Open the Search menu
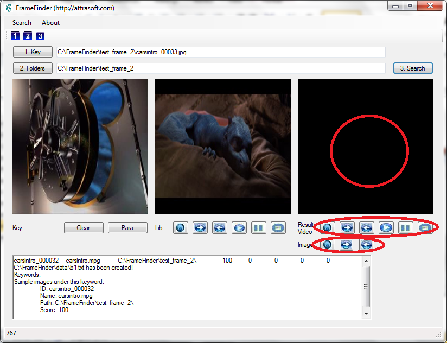 (x=22, y=23)
